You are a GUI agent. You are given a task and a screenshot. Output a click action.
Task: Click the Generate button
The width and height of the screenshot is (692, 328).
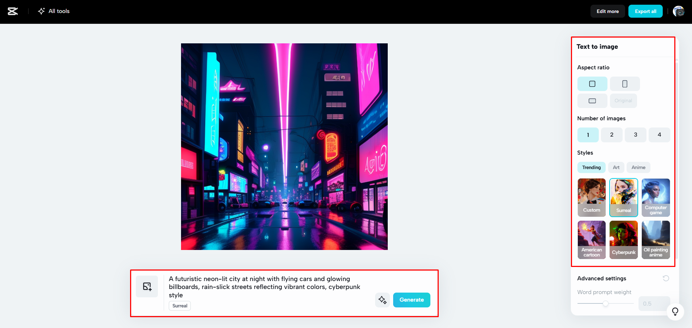[411, 300]
